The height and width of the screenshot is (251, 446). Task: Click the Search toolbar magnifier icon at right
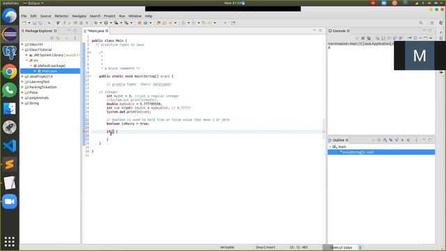[x=421, y=23]
